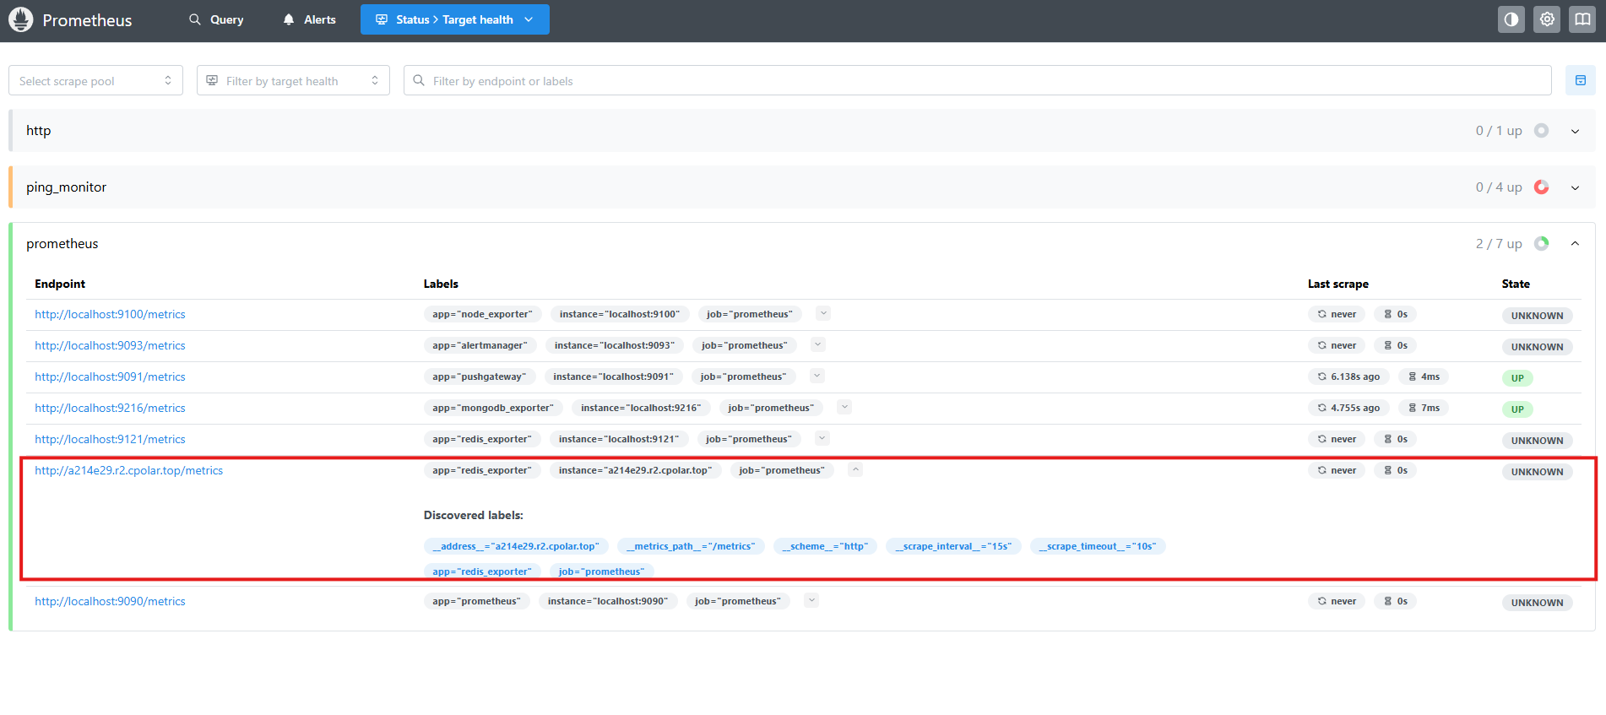Click the Prometheus logo icon
Image resolution: width=1606 pixels, height=715 pixels.
point(20,19)
